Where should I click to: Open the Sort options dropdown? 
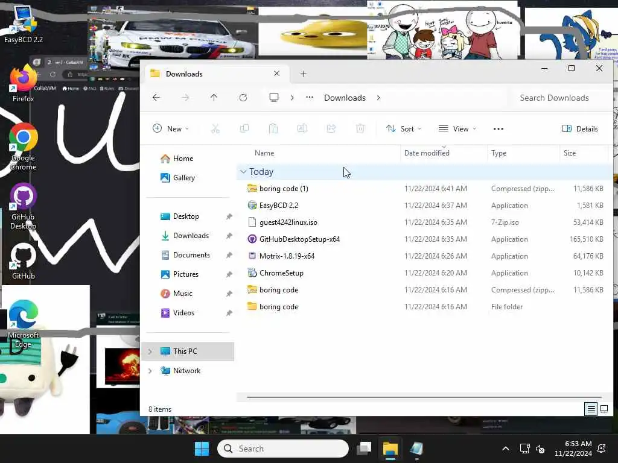pyautogui.click(x=404, y=129)
